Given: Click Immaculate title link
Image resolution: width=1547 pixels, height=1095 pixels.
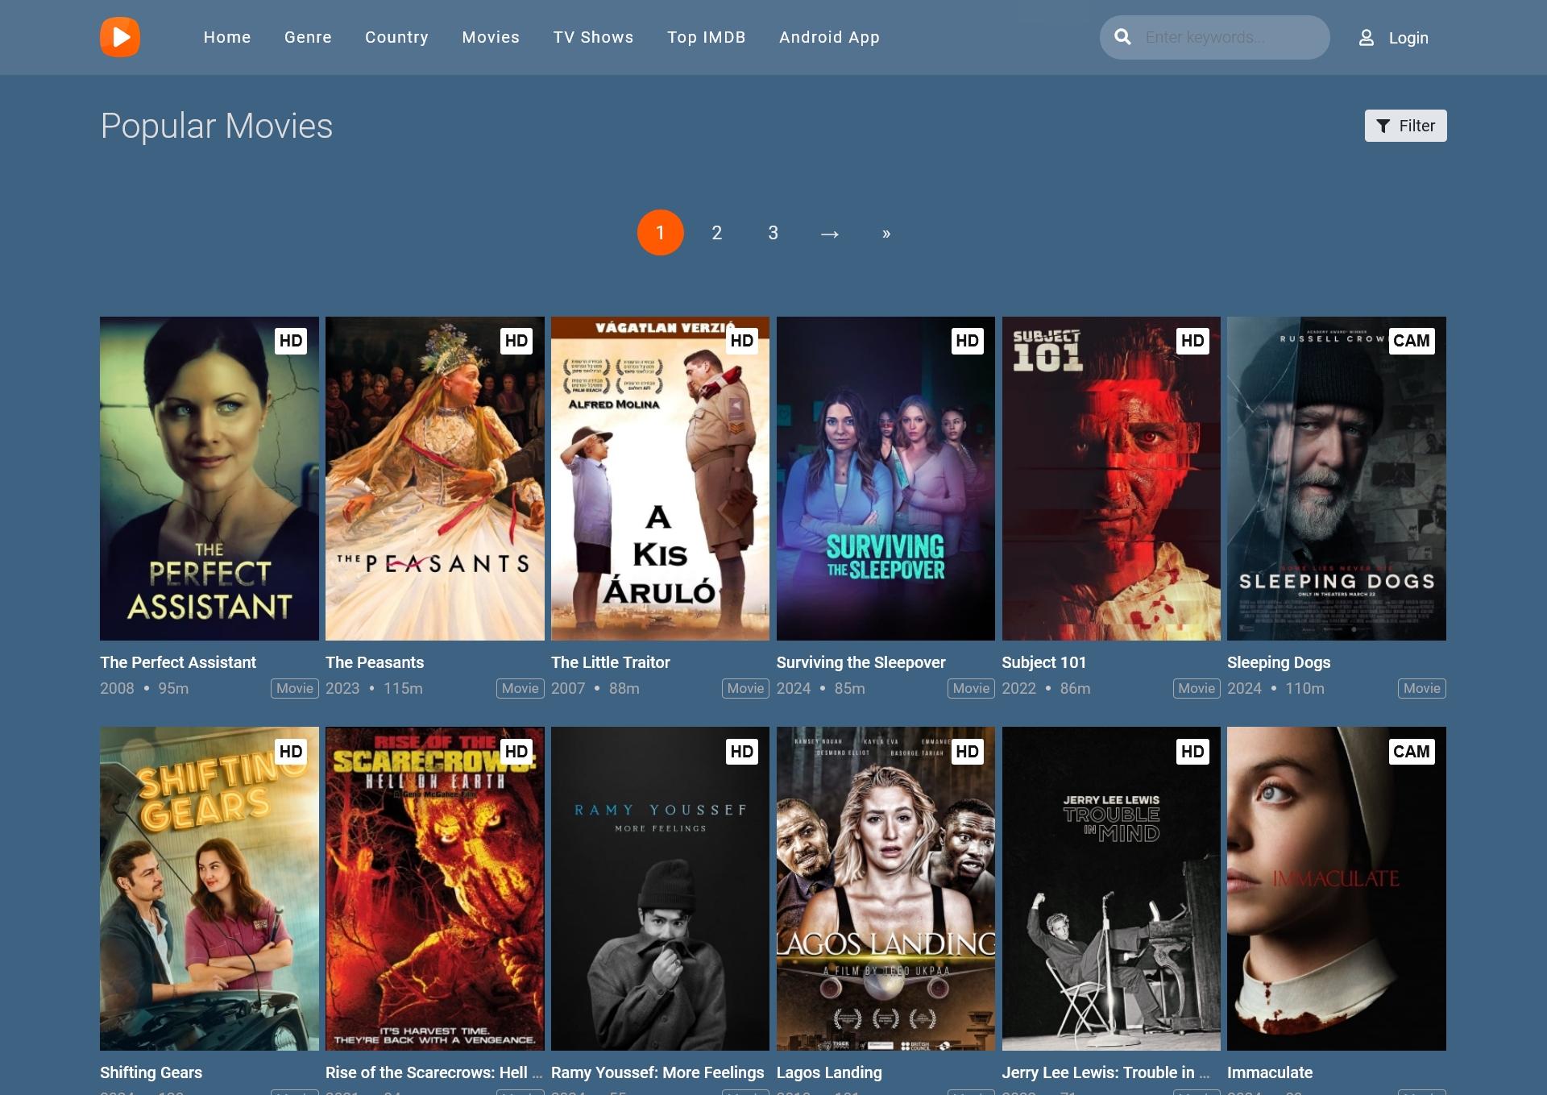Looking at the screenshot, I should pos(1270,1072).
